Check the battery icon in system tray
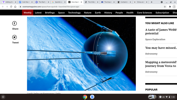The height and width of the screenshot is (100, 177). tap(170, 97)
